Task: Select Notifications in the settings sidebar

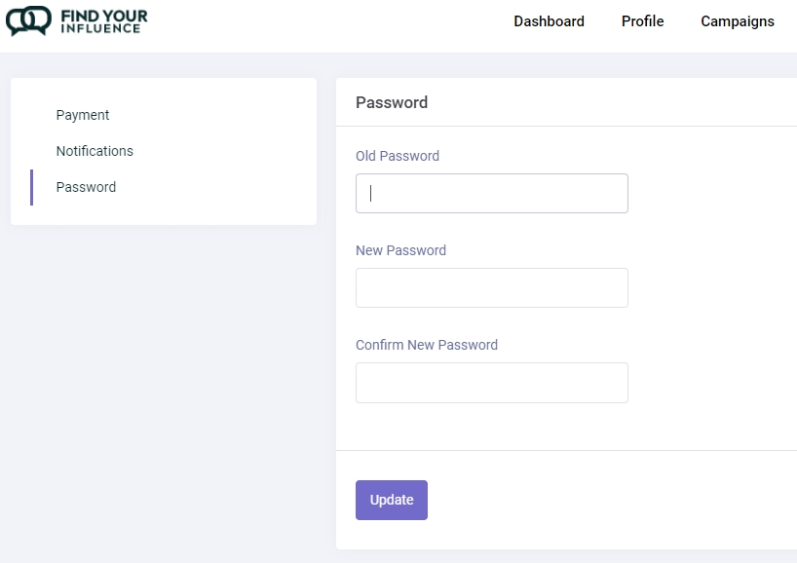Action: (95, 151)
